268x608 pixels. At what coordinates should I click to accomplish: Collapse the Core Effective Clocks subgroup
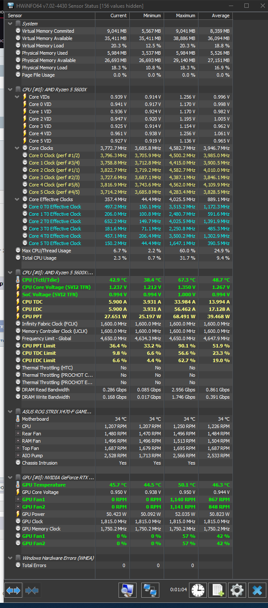coord(18,199)
